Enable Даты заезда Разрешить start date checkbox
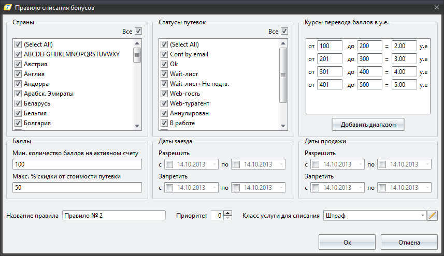444x256 pixels. tap(169, 164)
